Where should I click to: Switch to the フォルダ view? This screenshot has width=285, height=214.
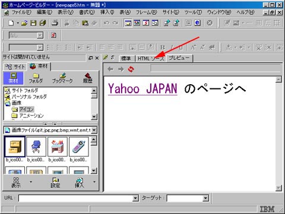(x=36, y=78)
